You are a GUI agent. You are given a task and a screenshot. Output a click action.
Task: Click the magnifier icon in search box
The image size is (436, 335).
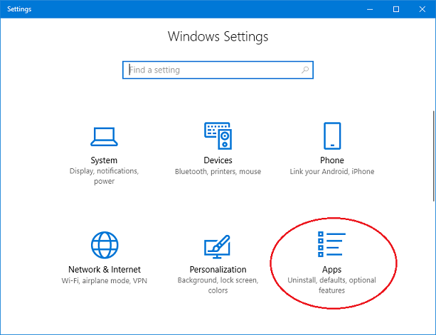click(x=305, y=70)
